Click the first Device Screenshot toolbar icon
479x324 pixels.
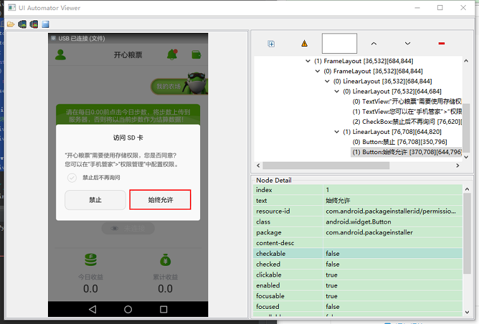click(22, 24)
